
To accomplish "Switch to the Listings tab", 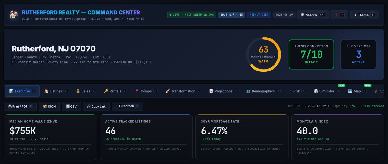I will point(56,91).
